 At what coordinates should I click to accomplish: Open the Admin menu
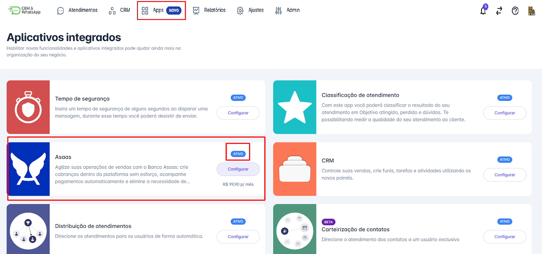(287, 11)
